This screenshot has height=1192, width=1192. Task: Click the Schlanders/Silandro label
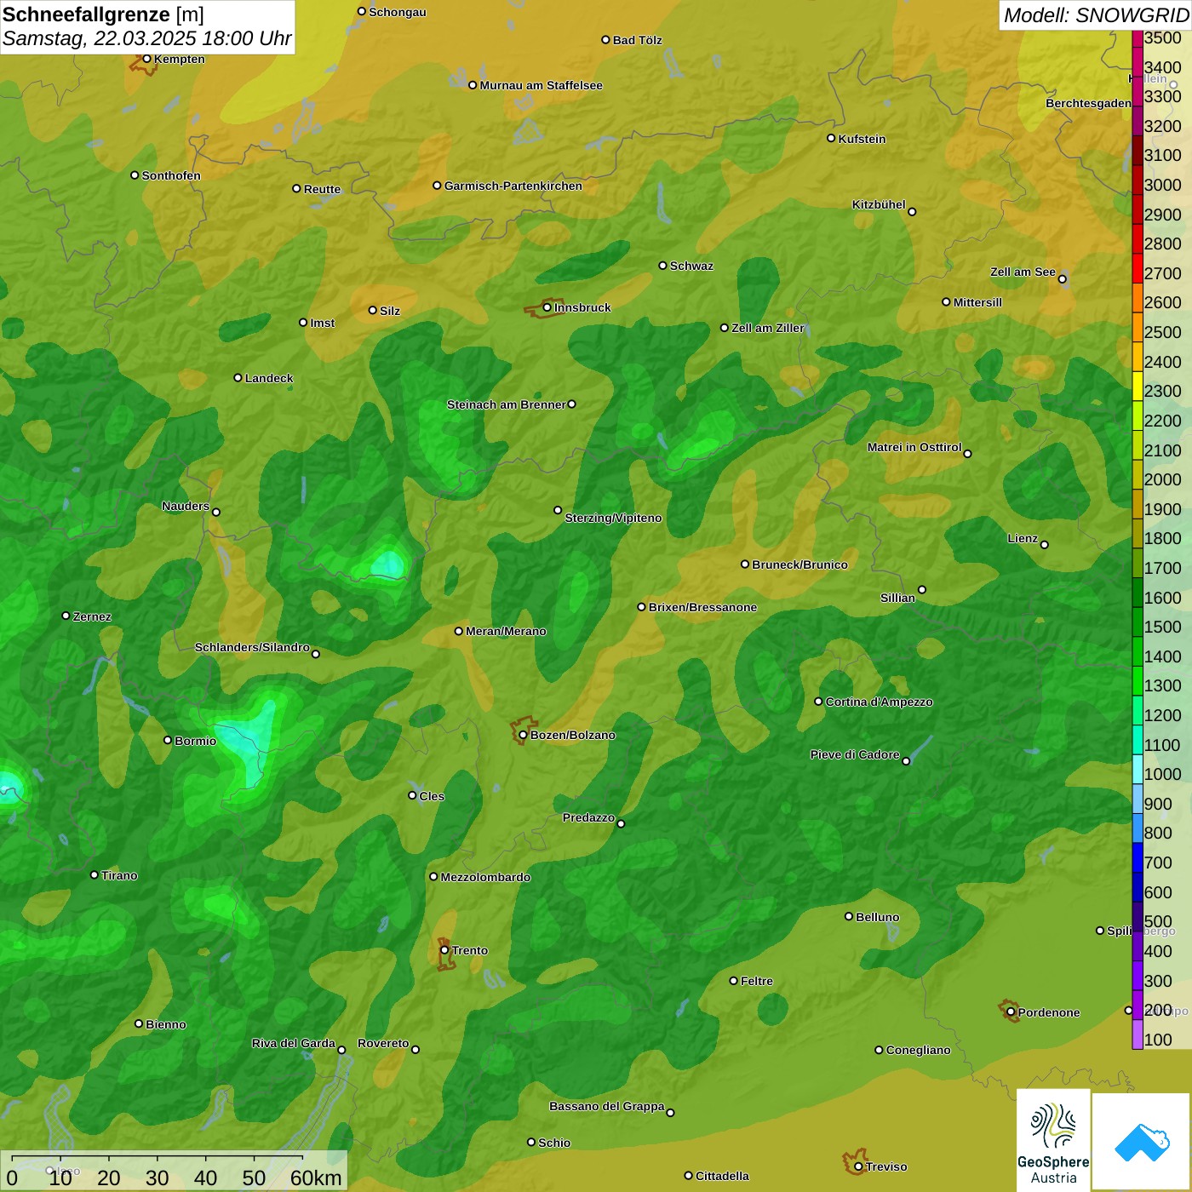[252, 647]
